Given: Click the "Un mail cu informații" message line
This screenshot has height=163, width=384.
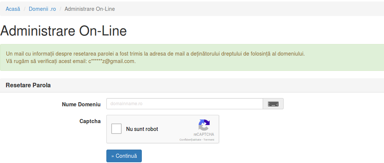Looking at the screenshot, I should pos(156,54).
